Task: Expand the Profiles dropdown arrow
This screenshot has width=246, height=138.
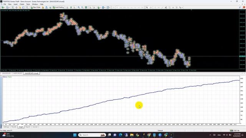Action: pyautogui.click(x=9, y=7)
